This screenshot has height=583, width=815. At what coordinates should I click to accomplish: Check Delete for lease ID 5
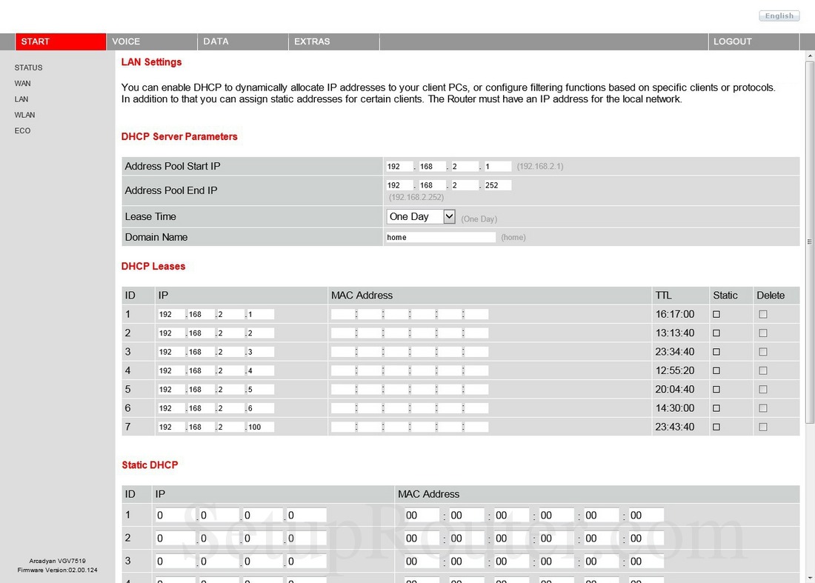[763, 389]
